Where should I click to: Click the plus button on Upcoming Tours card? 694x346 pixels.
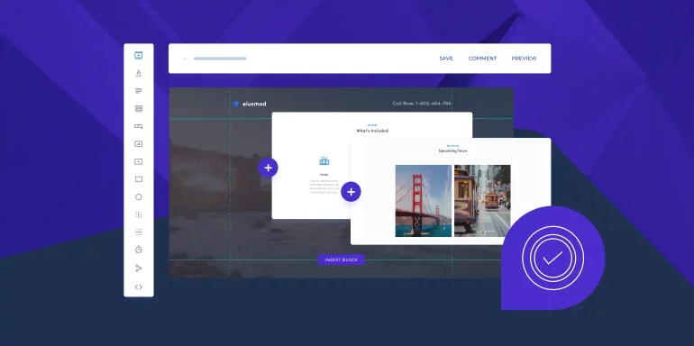[x=351, y=192]
